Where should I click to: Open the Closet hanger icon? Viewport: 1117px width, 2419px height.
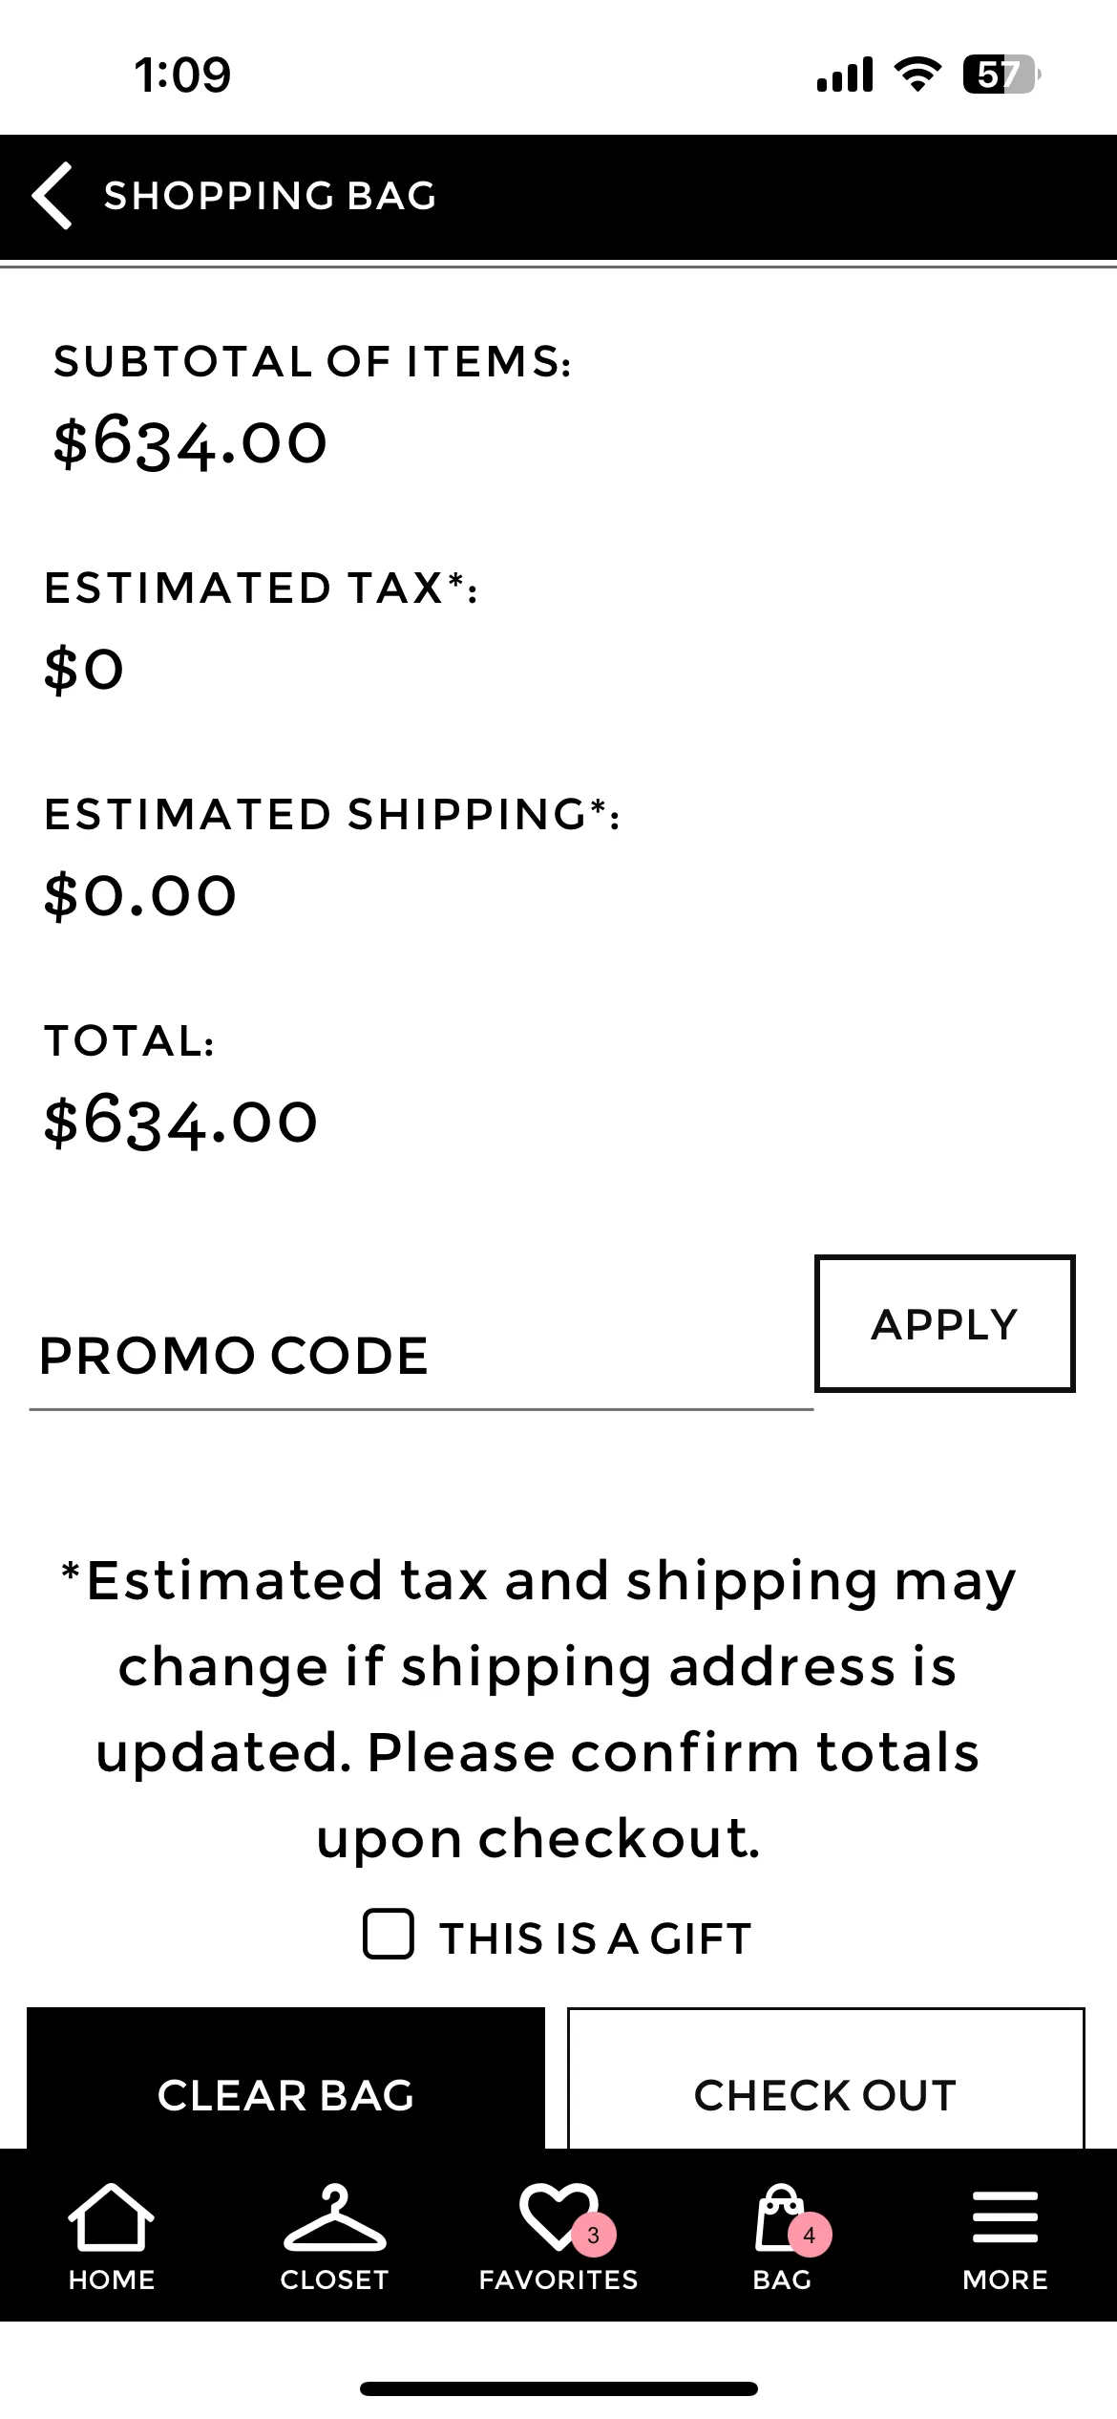tap(334, 2216)
